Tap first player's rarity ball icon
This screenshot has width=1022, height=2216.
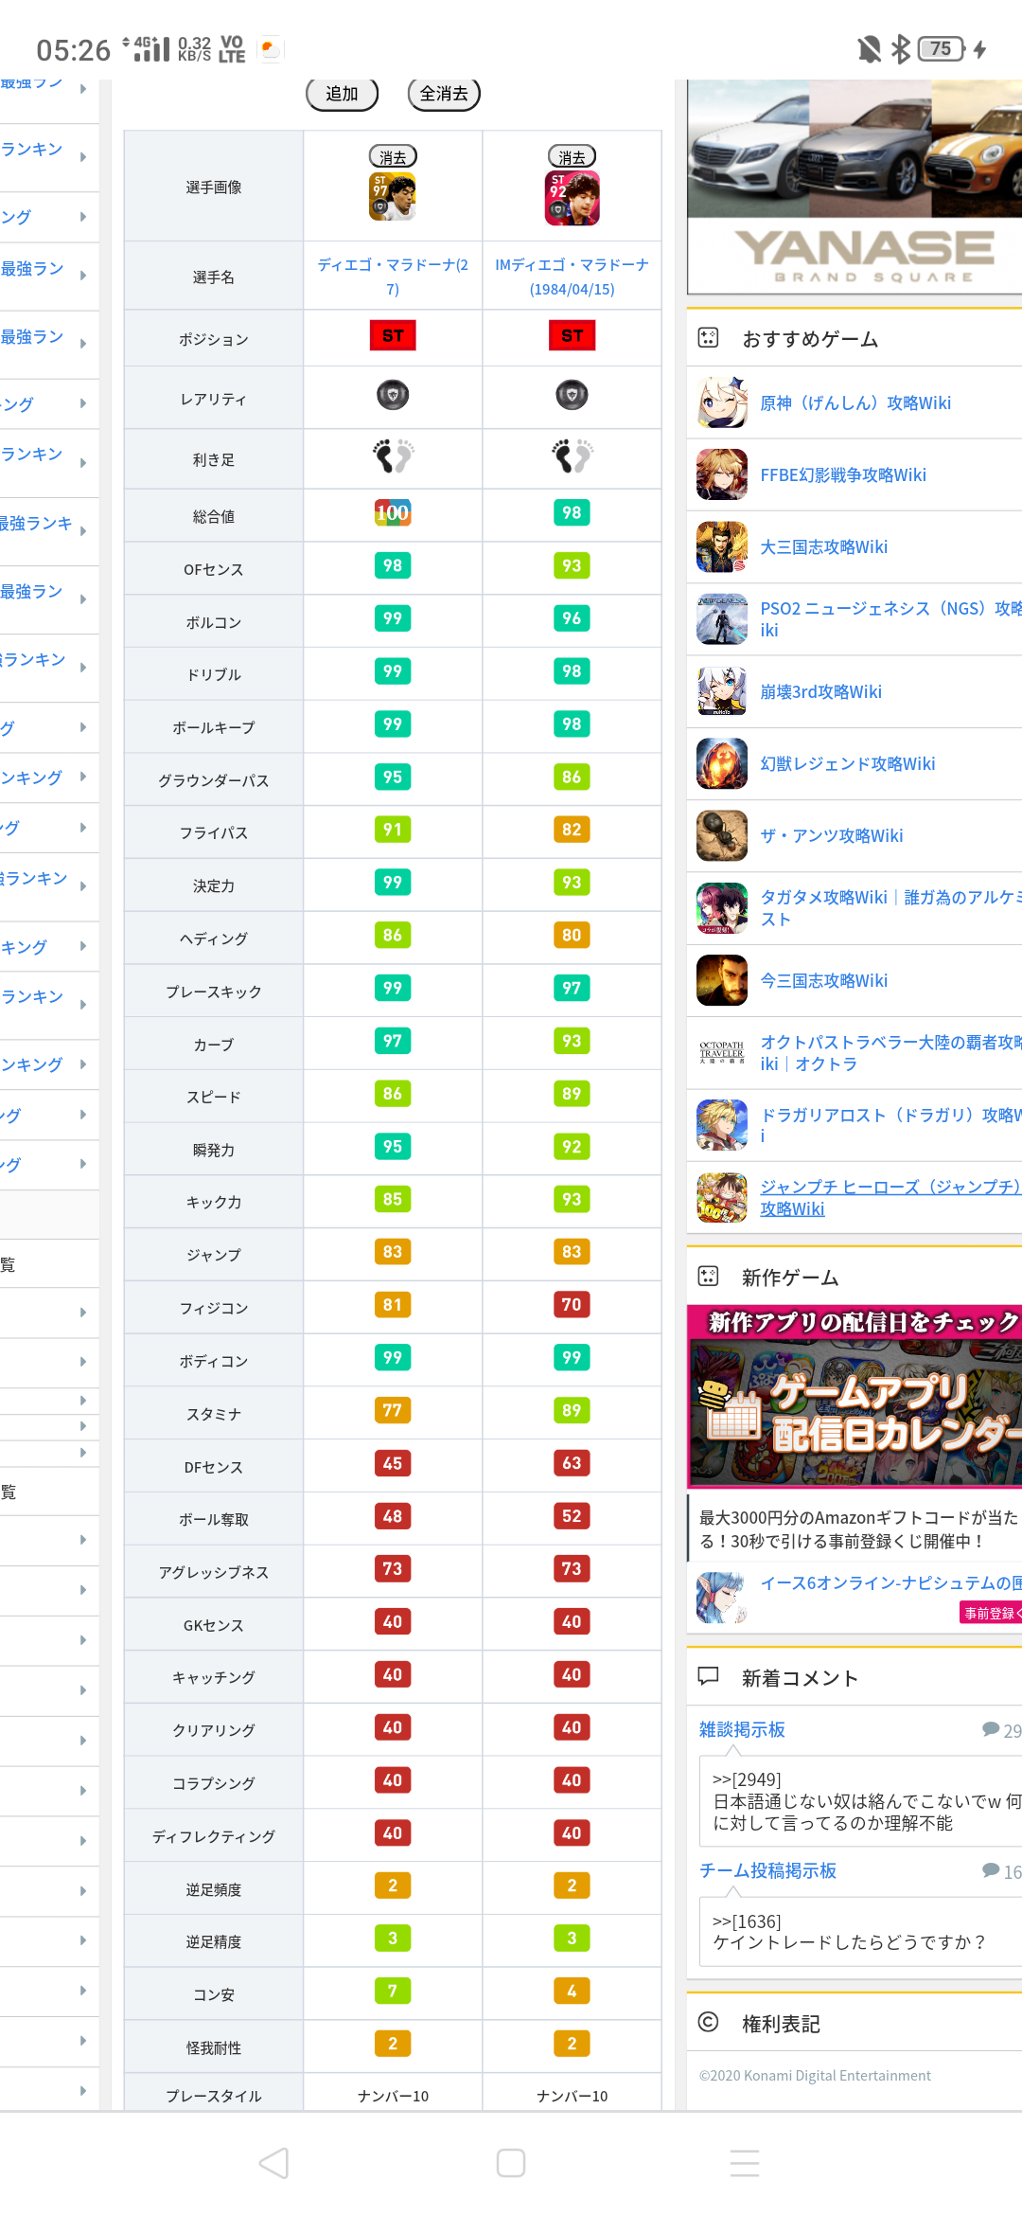click(393, 395)
